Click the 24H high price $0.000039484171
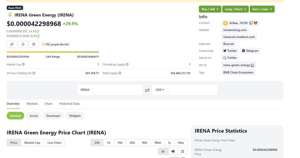300x158 pixels. click(88, 57)
